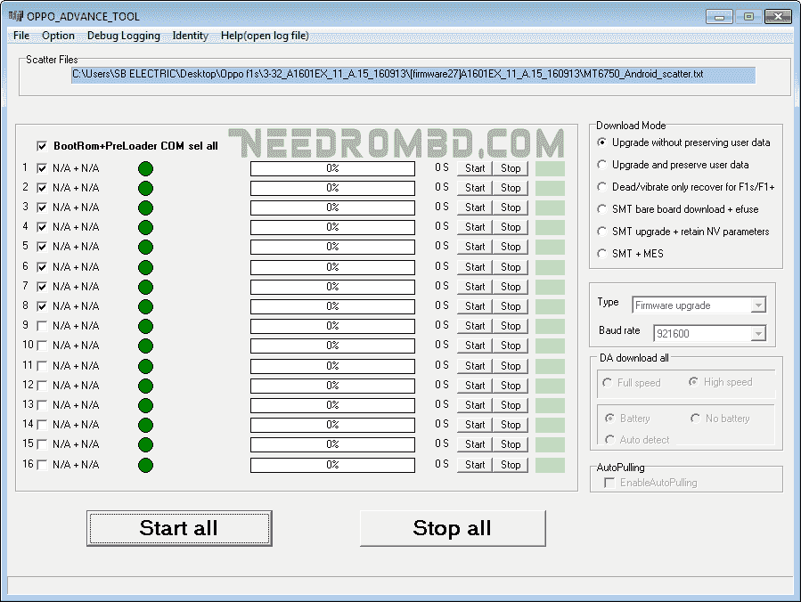801x602 pixels.
Task: Click Start for row 10
Action: (x=475, y=346)
